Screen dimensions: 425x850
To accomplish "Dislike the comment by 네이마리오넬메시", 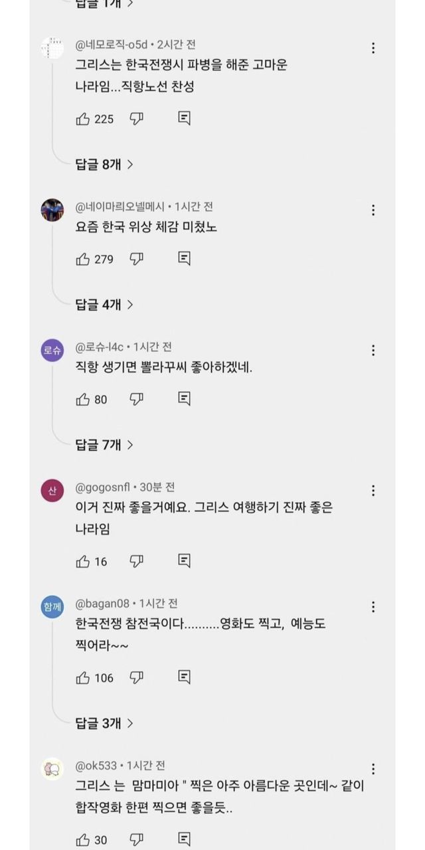I will click(137, 259).
